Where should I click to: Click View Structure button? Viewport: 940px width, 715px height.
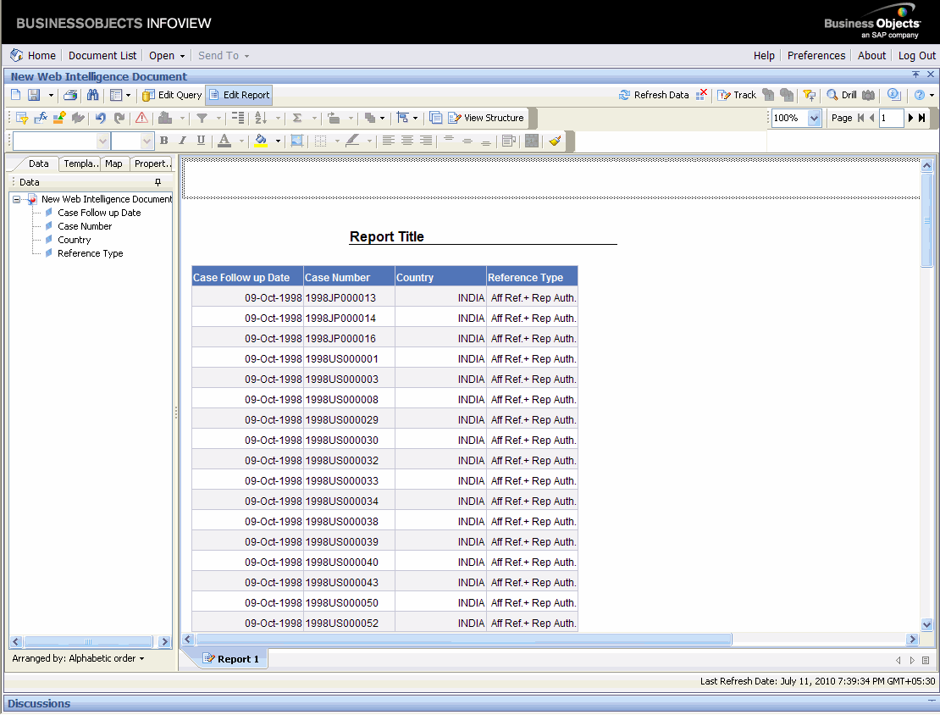tap(486, 118)
